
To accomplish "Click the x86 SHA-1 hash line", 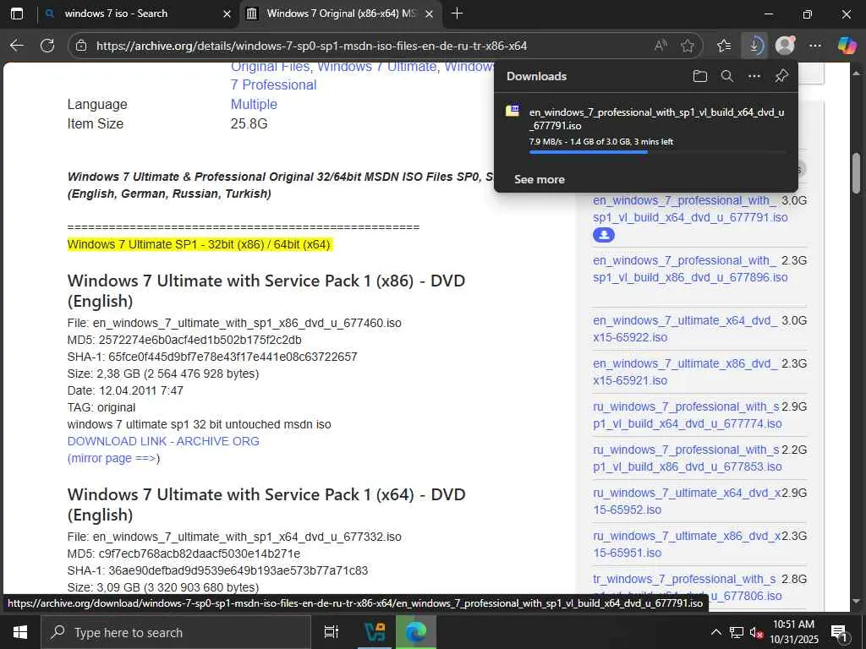I will (212, 357).
